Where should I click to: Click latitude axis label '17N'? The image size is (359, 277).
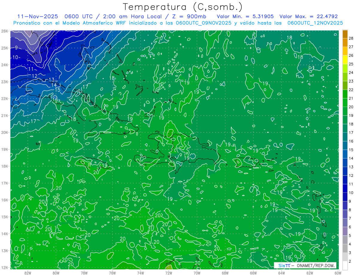(4, 183)
